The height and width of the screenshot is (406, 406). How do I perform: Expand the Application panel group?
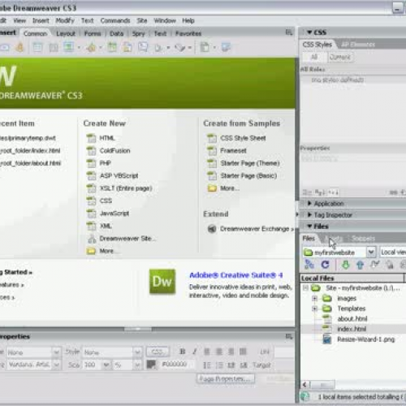pyautogui.click(x=309, y=203)
